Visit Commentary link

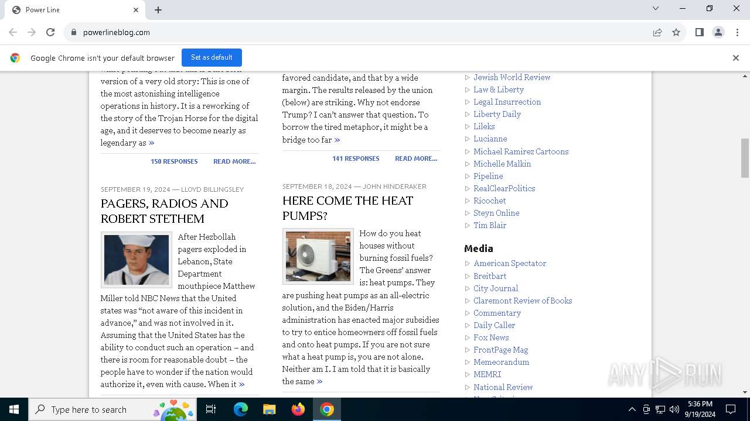pos(497,313)
